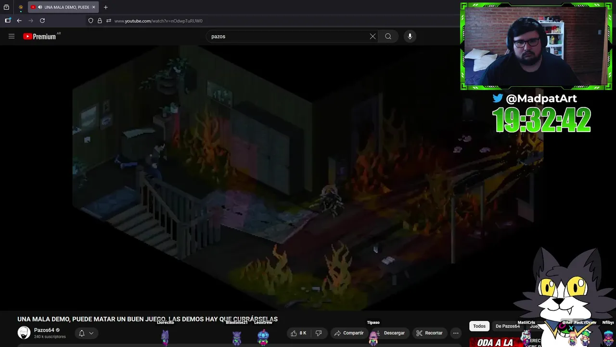Click the Lioreciito chat avatar character
The height and width of the screenshot is (347, 616).
(165, 337)
